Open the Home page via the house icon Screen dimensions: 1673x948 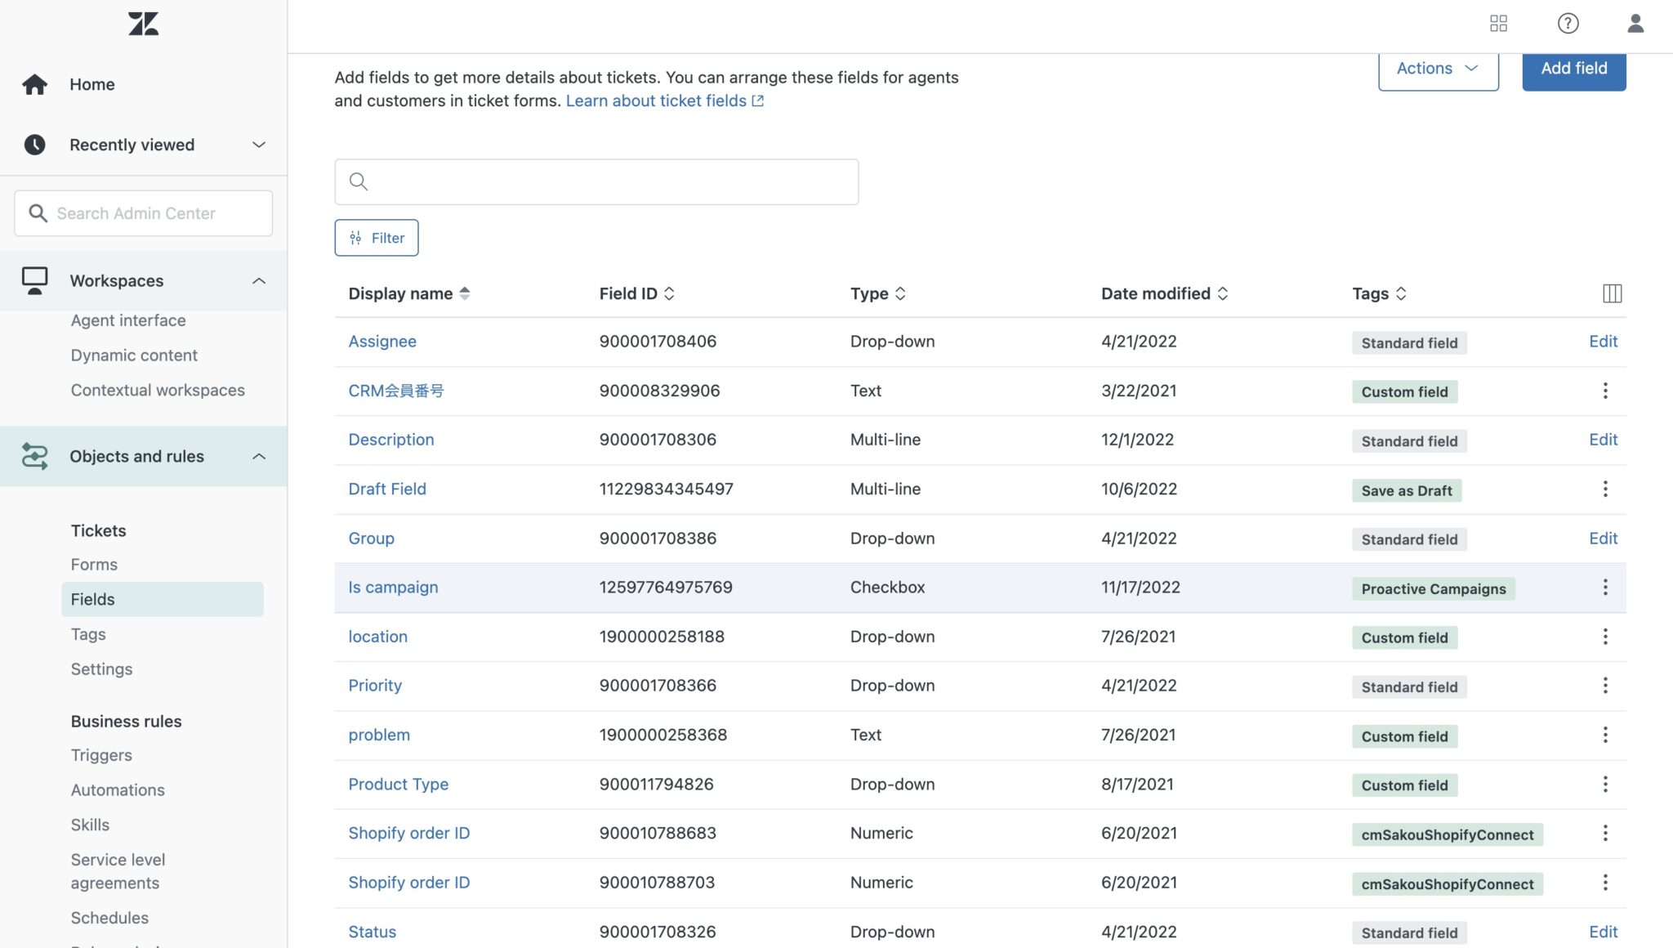(x=35, y=83)
